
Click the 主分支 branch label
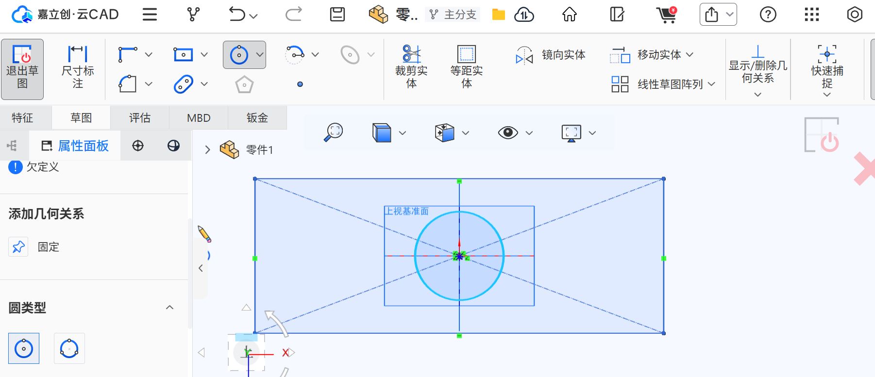[x=454, y=15]
